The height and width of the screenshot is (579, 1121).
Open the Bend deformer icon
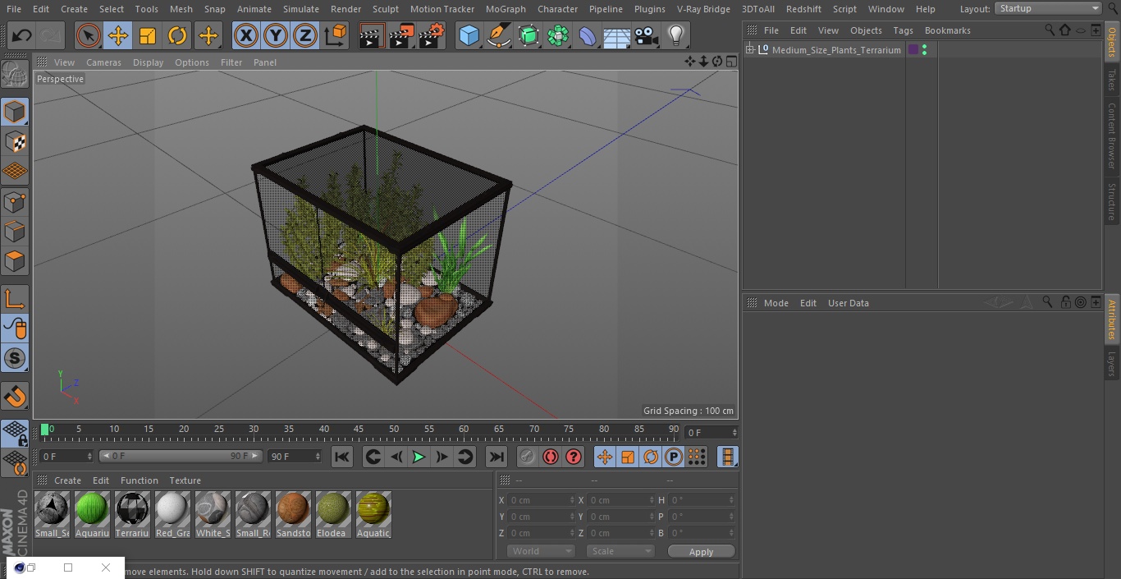coord(588,35)
